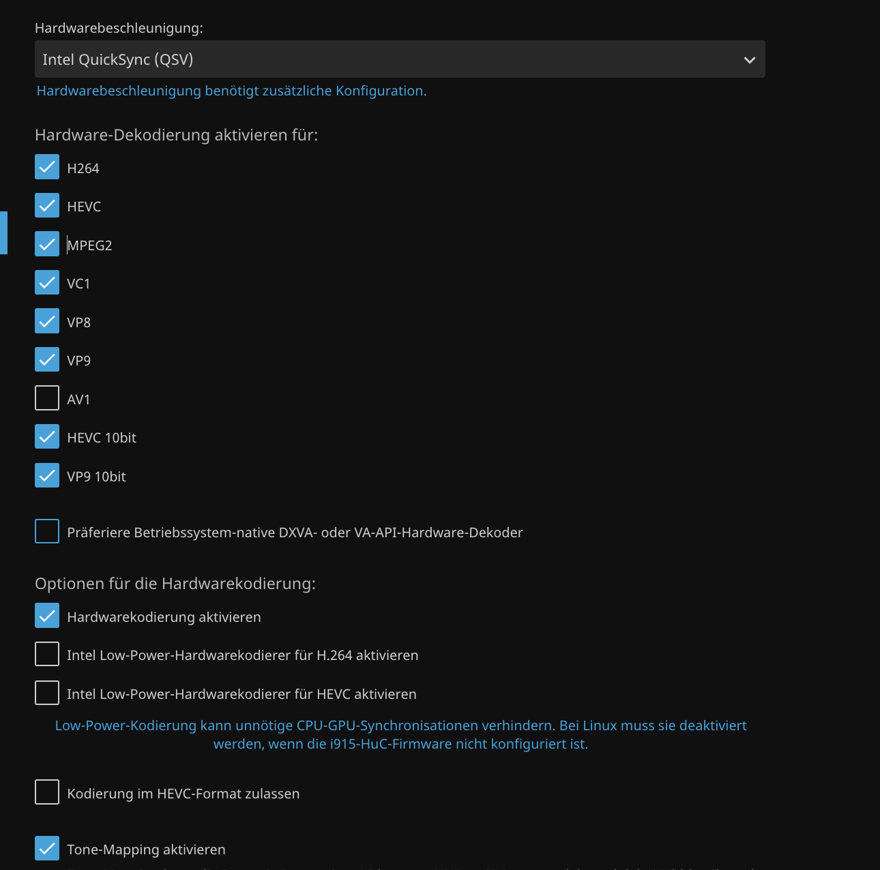Uncheck VP9 10bit decoding
Viewport: 880px width, 870px height.
tap(47, 476)
